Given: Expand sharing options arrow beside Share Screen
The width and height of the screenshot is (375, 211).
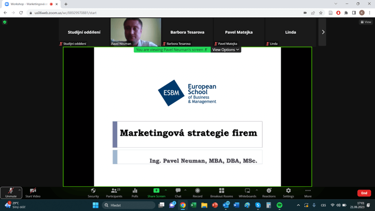Looking at the screenshot, I should pyautogui.click(x=166, y=190).
